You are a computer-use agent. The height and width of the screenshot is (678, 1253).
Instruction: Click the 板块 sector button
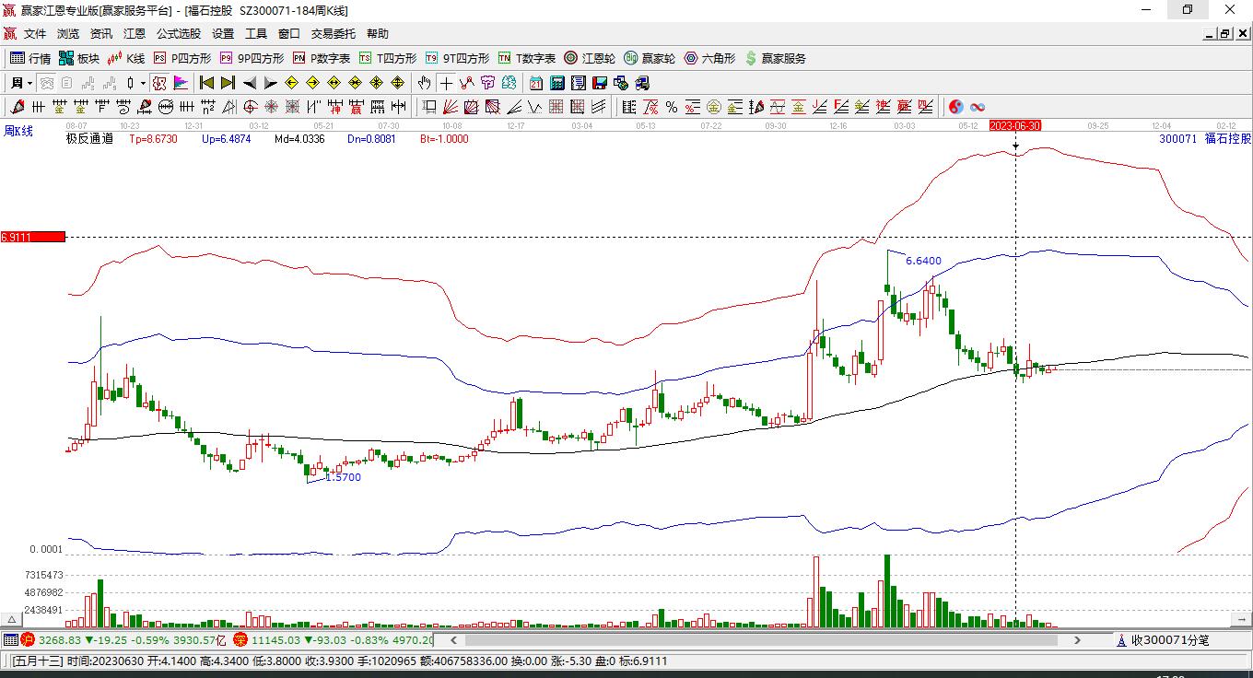[78, 58]
